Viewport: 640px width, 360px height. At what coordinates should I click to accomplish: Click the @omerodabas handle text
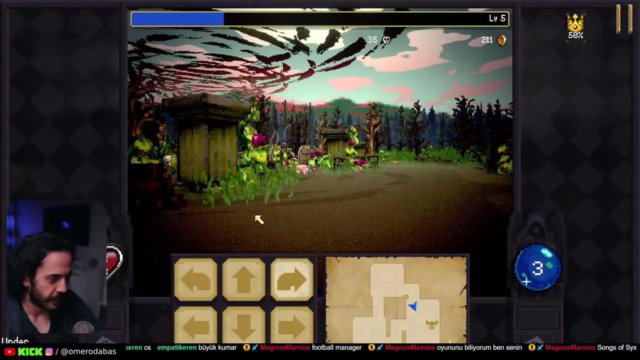coord(88,351)
